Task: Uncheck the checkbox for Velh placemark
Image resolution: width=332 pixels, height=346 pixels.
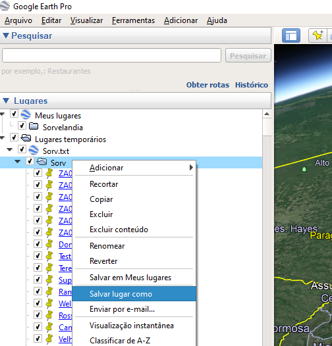Action: tap(38, 339)
